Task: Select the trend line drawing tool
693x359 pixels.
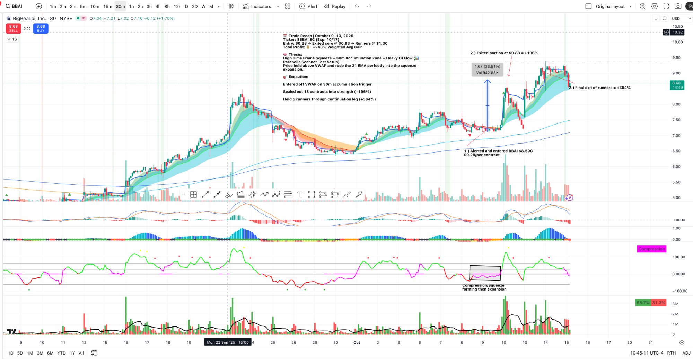Action: point(205,195)
